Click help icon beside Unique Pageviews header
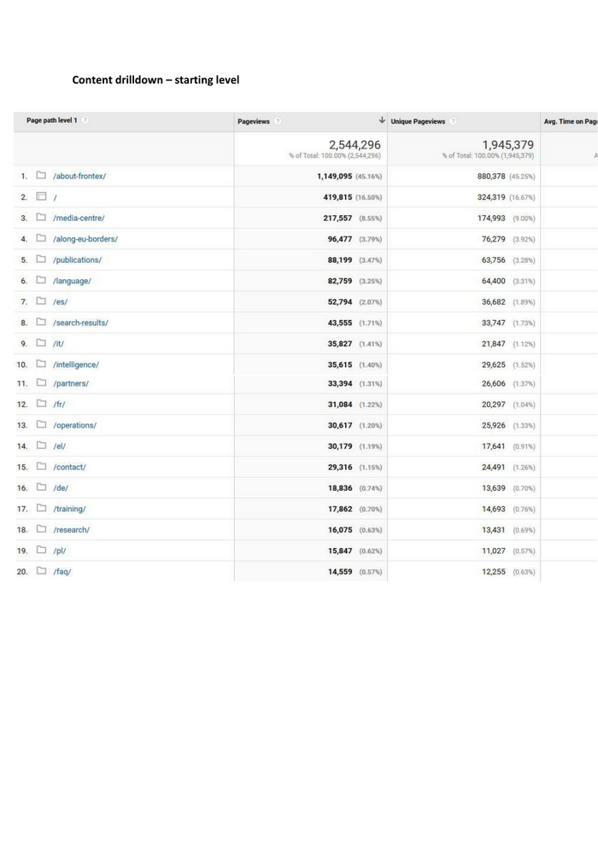 (454, 122)
